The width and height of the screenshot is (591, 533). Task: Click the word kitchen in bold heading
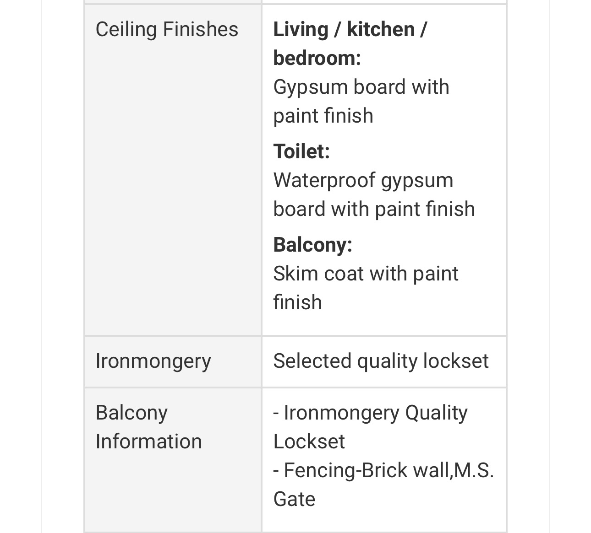[381, 29]
